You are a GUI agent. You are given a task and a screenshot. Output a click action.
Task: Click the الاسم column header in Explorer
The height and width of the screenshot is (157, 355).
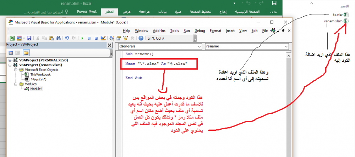pos(345,6)
